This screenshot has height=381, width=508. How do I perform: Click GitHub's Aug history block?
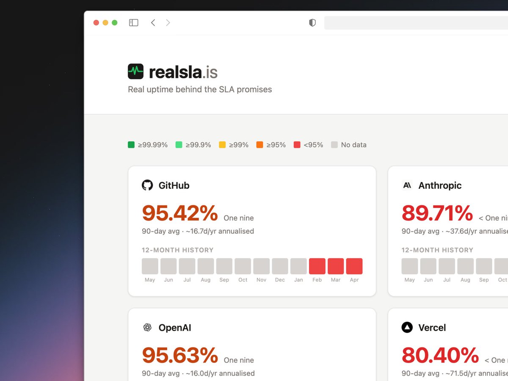point(206,266)
